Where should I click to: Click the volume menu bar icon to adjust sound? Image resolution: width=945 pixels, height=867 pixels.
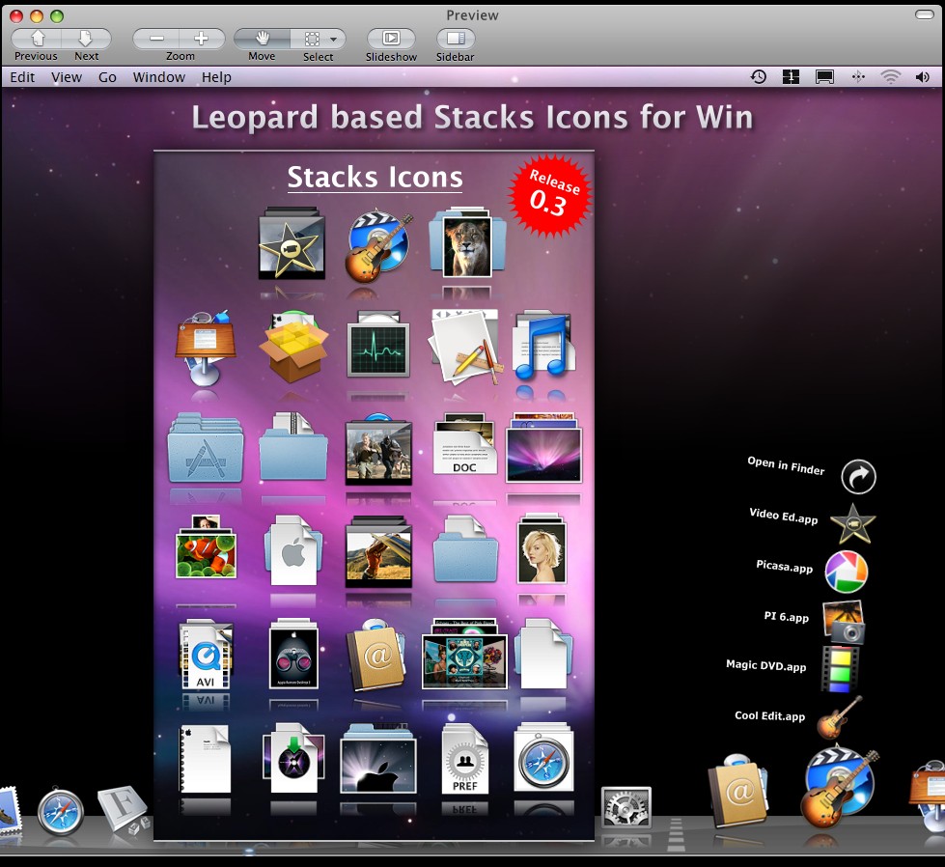pyautogui.click(x=923, y=76)
